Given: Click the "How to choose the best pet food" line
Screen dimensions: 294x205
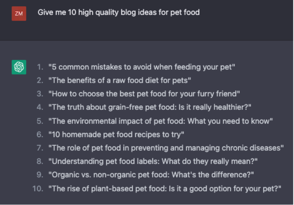Looking at the screenshot, I should [144, 94].
